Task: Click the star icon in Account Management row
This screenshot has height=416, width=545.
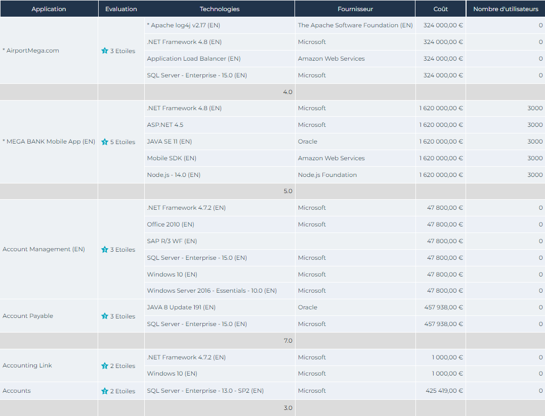Action: 105,250
